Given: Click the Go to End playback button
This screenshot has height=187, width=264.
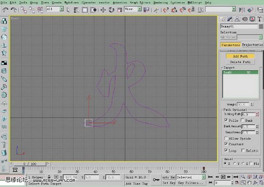Looking at the screenshot, I should [x=236, y=177].
